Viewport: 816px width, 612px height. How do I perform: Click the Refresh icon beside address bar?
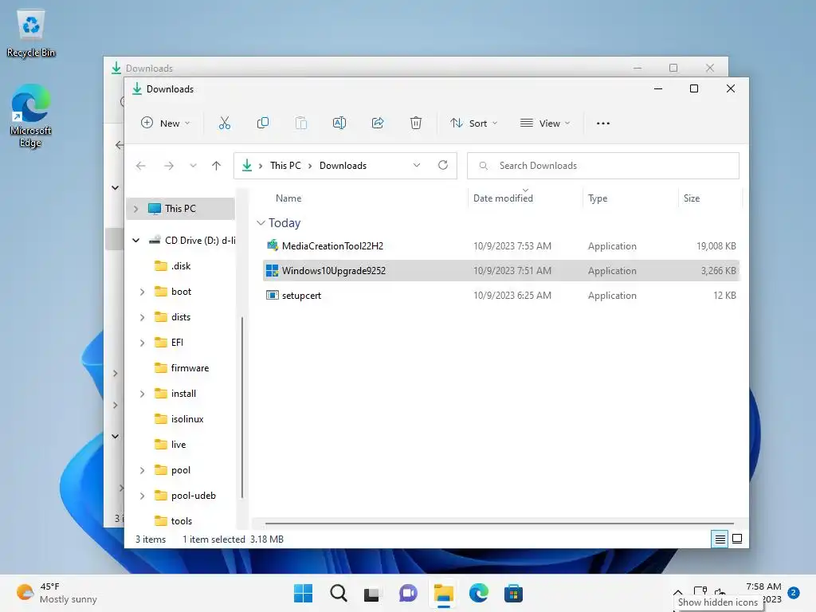click(x=443, y=165)
